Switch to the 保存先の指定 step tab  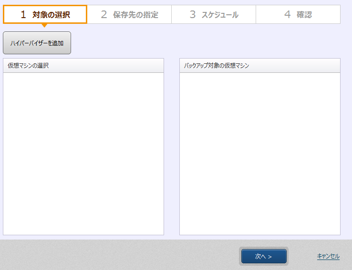(129, 15)
